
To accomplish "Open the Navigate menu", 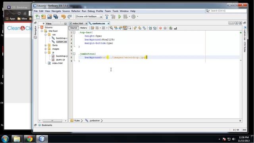I will (56, 11).
